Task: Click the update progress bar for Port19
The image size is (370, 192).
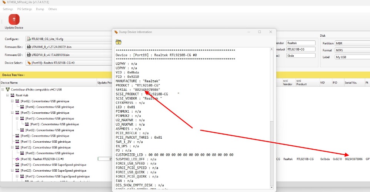Action: (105, 159)
